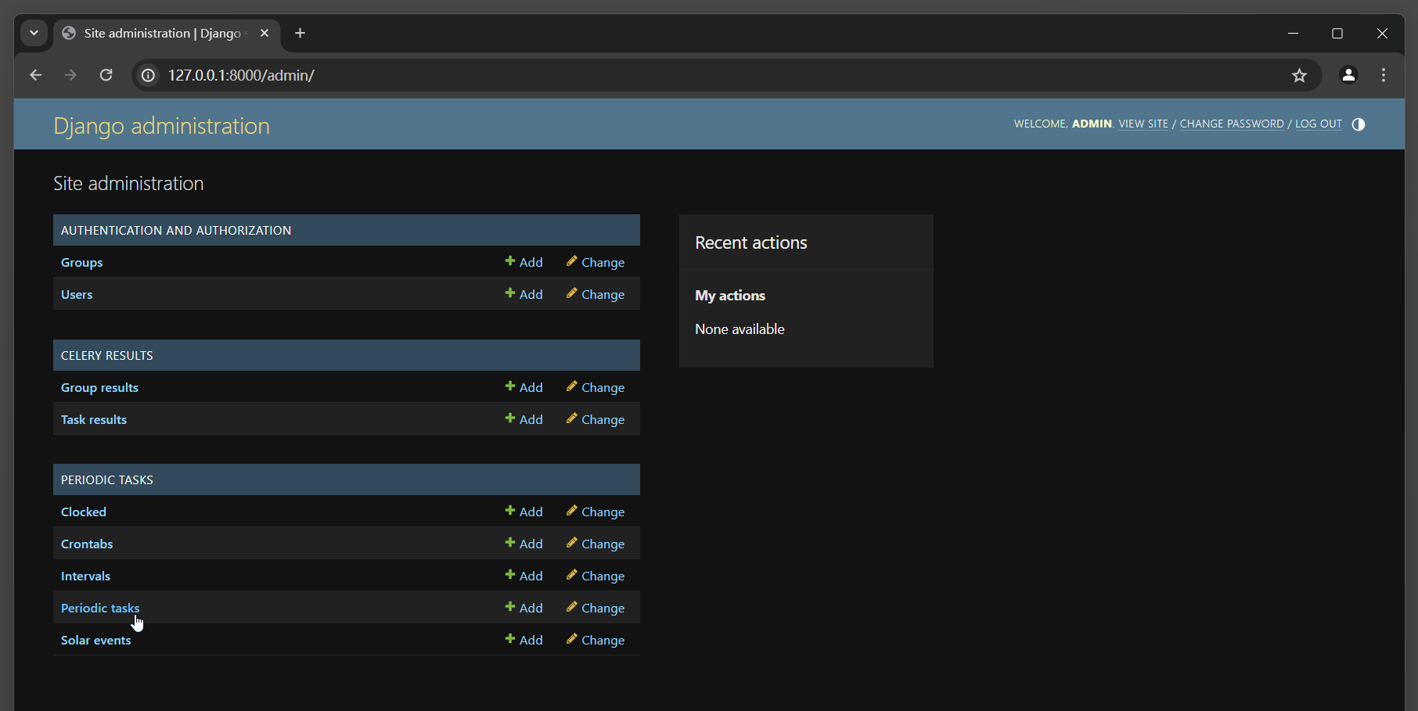Open the Solar events model link

pos(96,640)
